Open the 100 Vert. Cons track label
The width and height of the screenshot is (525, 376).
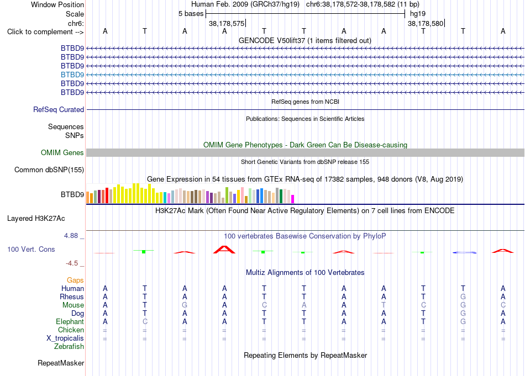pos(31,249)
